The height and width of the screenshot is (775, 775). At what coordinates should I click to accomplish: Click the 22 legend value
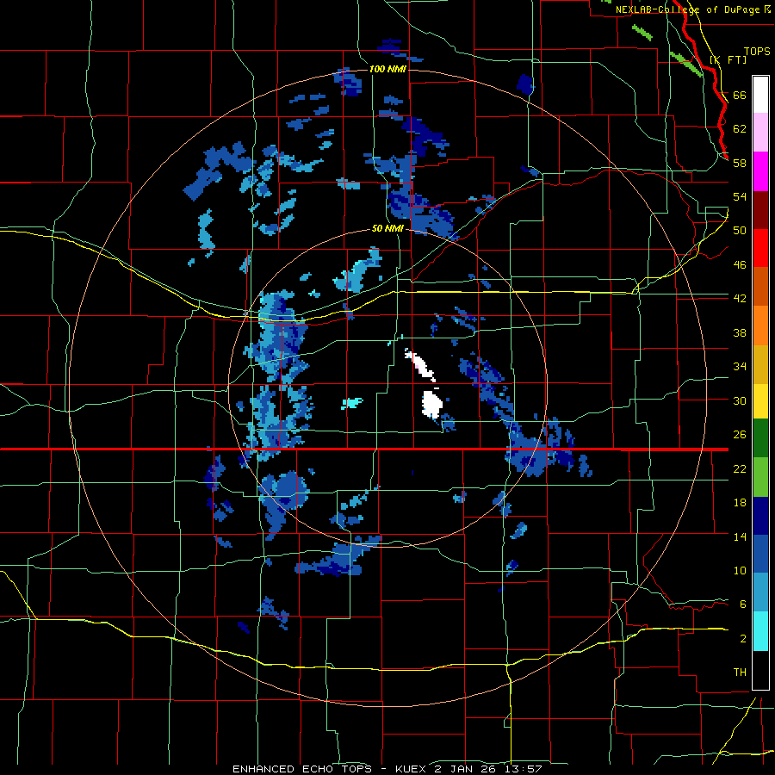tap(740, 468)
